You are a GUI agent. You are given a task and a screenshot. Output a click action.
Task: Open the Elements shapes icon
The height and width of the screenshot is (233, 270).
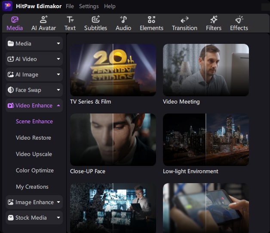click(x=151, y=20)
